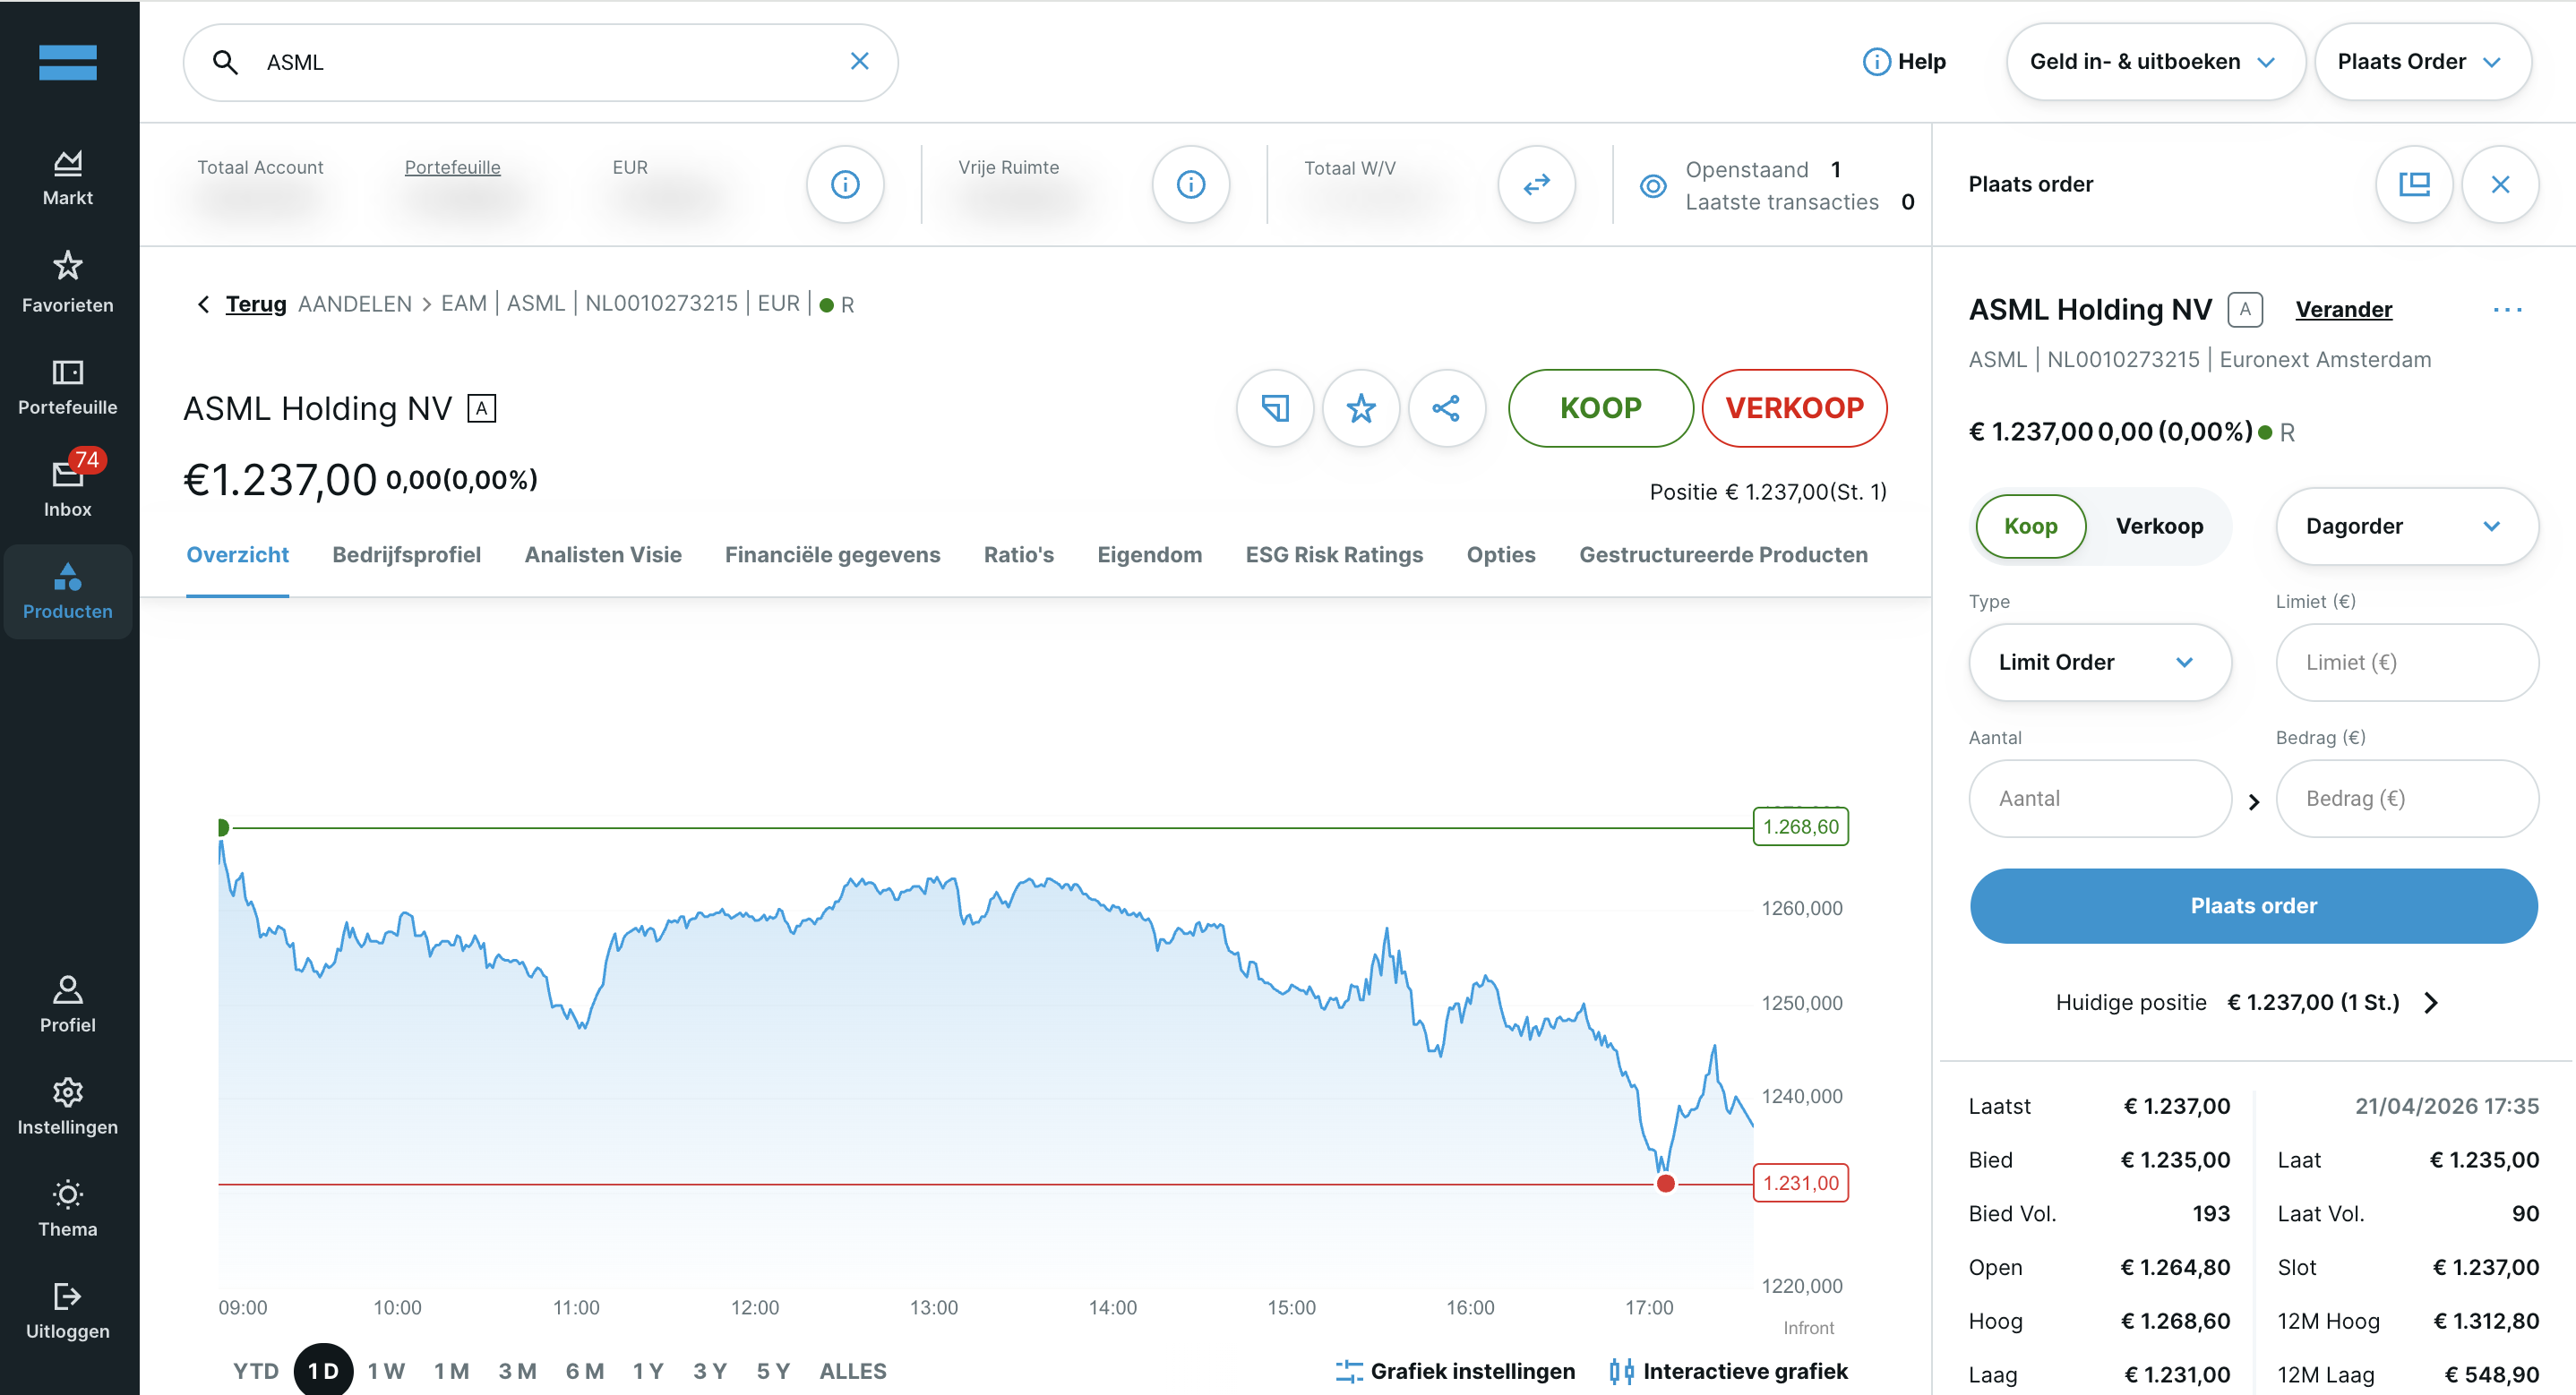Expand Geld in- & uitboeken menu
The height and width of the screenshot is (1395, 2576).
click(2155, 62)
